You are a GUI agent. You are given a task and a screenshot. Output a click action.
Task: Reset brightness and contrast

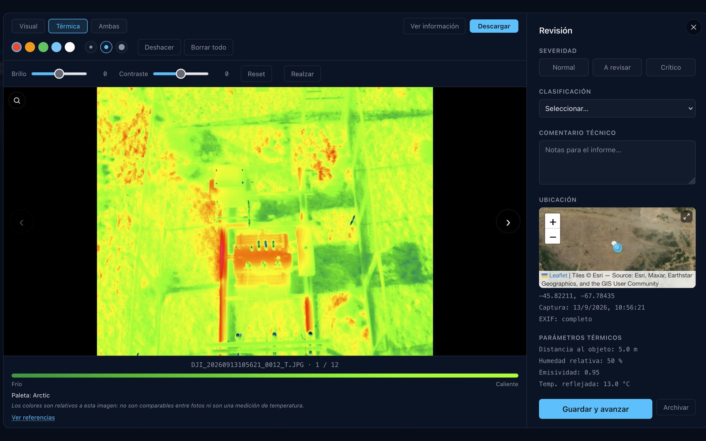[x=256, y=74]
